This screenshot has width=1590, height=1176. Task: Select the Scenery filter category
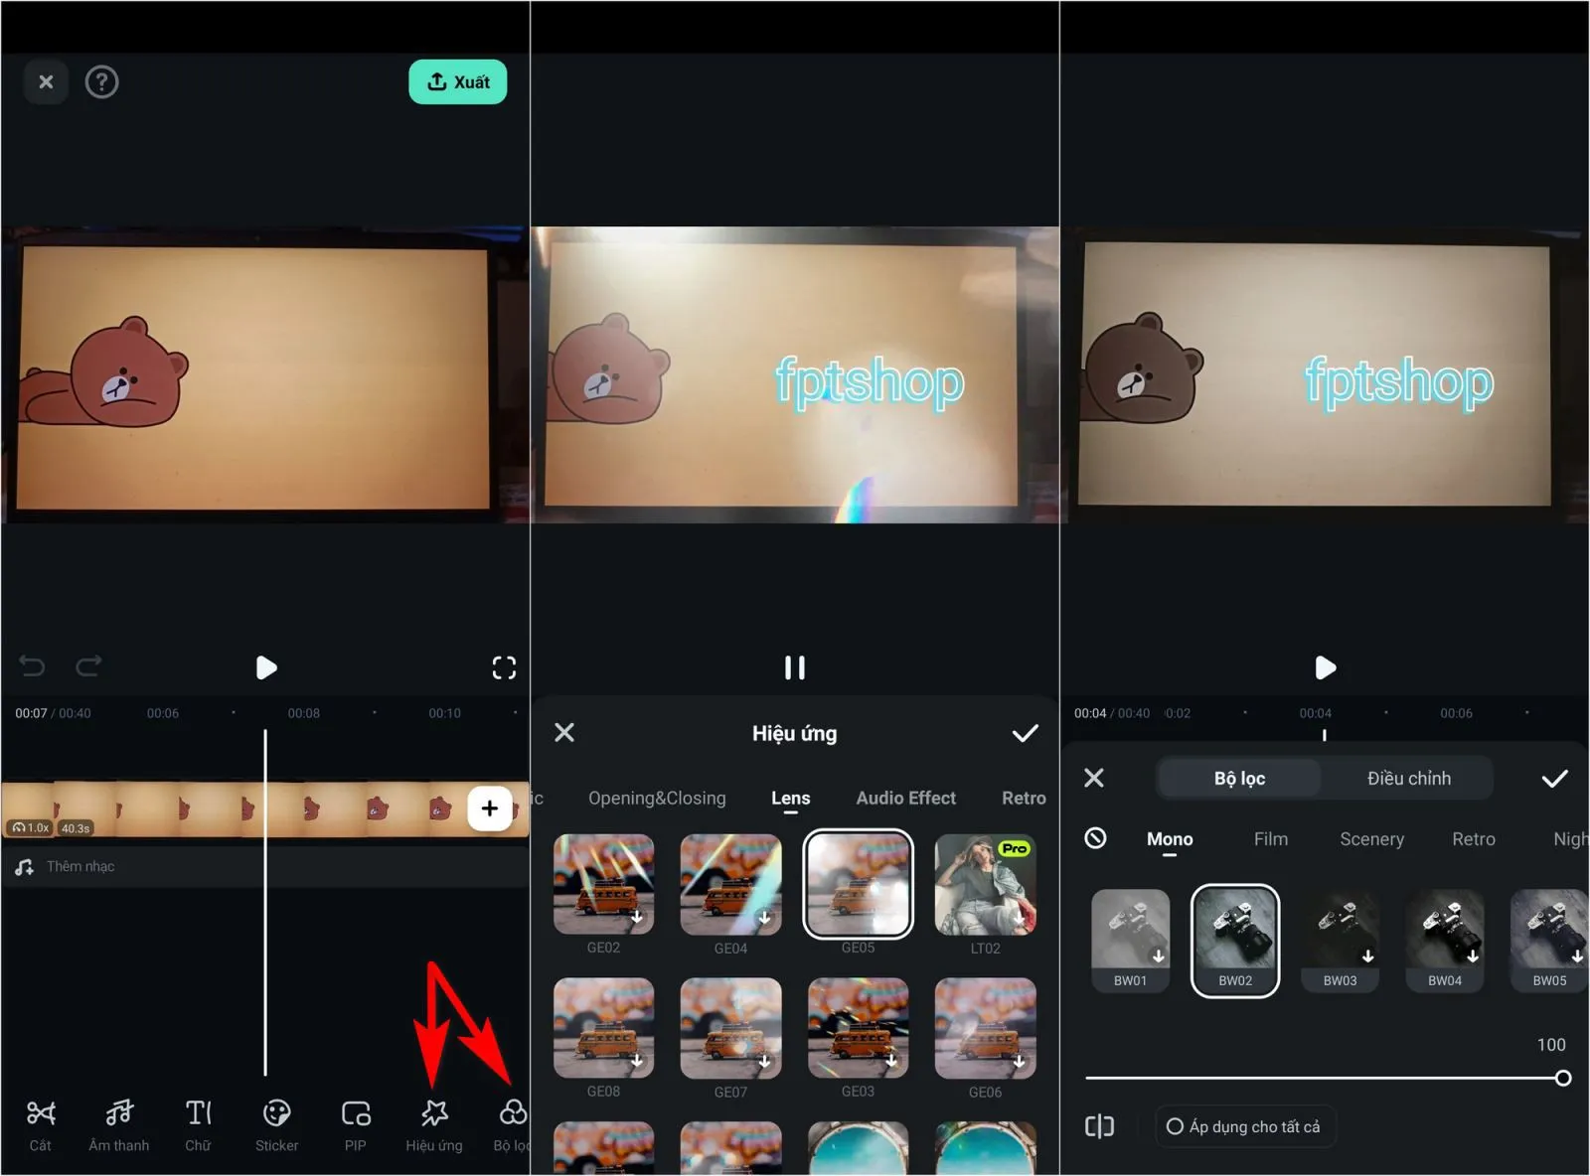[1371, 839]
